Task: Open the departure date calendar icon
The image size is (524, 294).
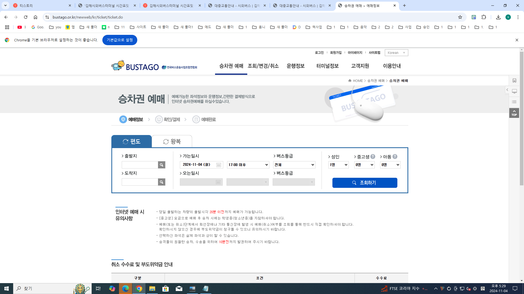Action: pyautogui.click(x=219, y=165)
